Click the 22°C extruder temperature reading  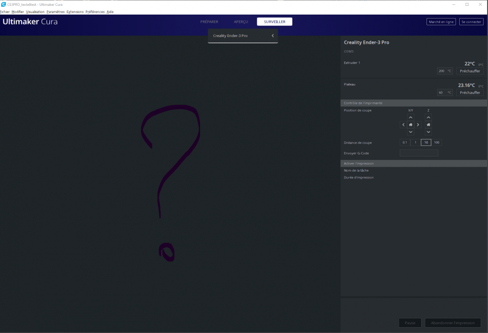pyautogui.click(x=469, y=63)
